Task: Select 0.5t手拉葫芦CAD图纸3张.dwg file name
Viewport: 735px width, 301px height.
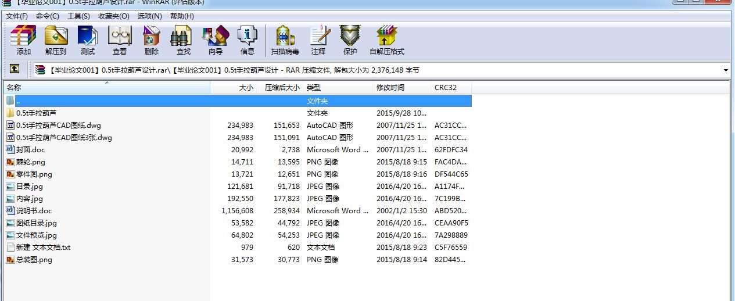Action: click(64, 138)
